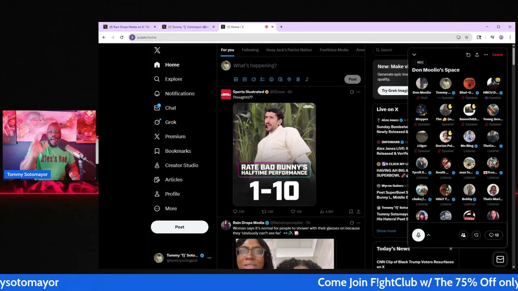Open the participants list icon in Space

pos(463,235)
